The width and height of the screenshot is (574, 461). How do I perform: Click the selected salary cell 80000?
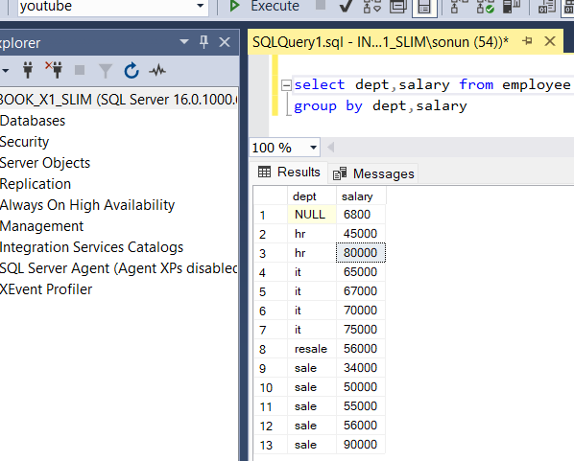point(361,253)
